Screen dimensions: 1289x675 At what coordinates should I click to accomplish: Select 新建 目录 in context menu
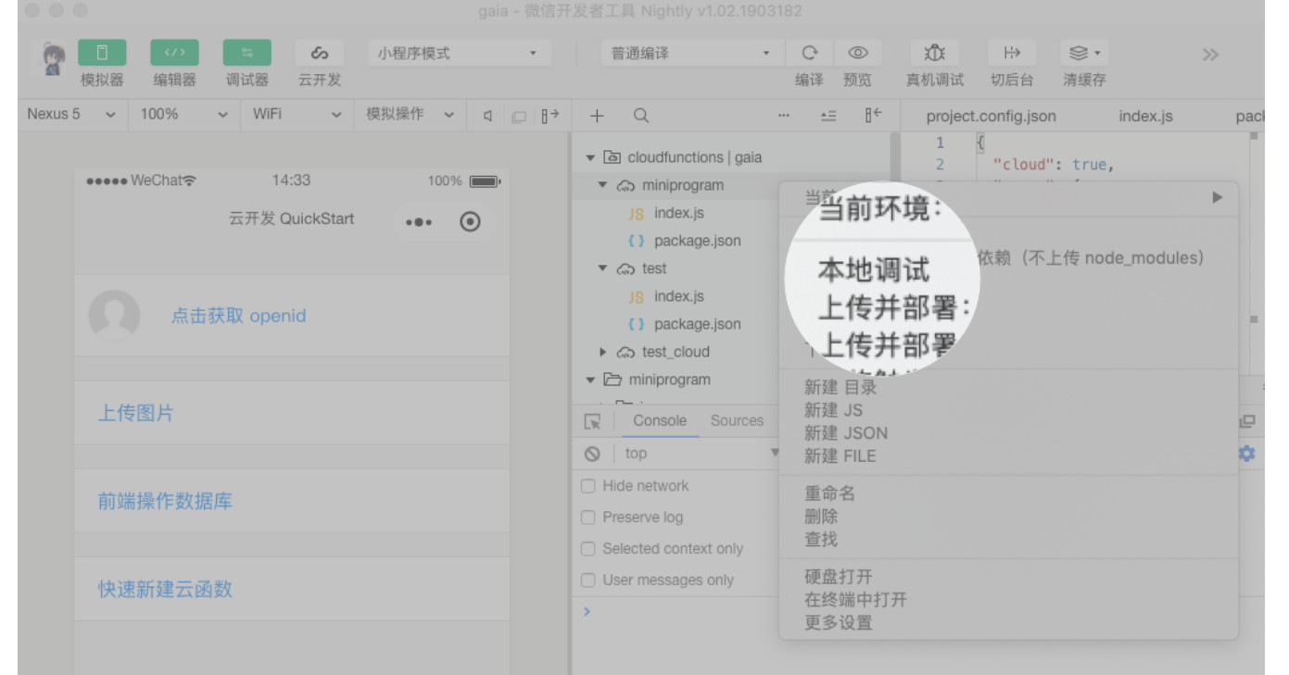click(x=840, y=388)
